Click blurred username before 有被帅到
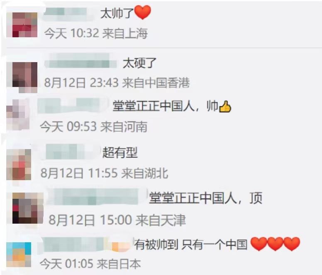The image size is (322, 275). (x=85, y=244)
